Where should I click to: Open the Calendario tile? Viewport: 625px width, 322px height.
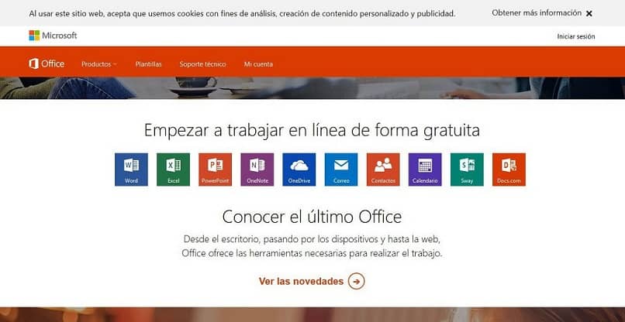(x=425, y=170)
